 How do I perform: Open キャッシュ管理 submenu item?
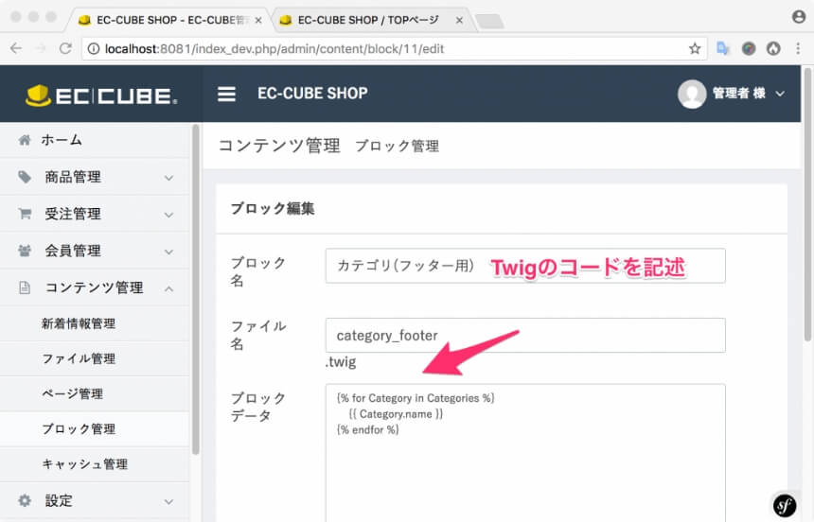pyautogui.click(x=95, y=464)
